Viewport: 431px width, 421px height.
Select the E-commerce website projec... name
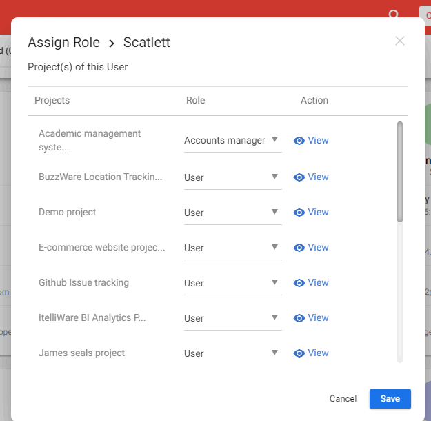coord(101,247)
